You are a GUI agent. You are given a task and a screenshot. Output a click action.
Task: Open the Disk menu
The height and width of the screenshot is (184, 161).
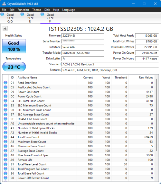(x=47, y=10)
